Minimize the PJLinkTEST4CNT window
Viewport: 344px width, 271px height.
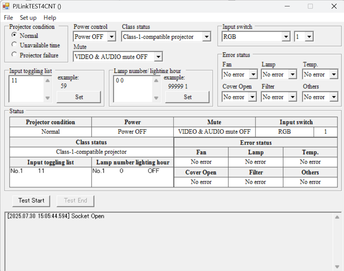click(287, 6)
